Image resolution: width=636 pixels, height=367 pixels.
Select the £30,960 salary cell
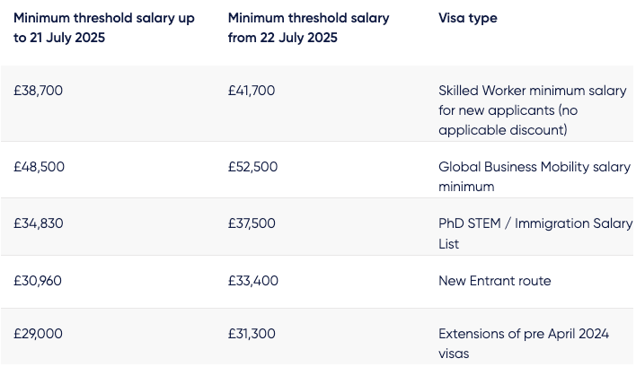tap(38, 281)
